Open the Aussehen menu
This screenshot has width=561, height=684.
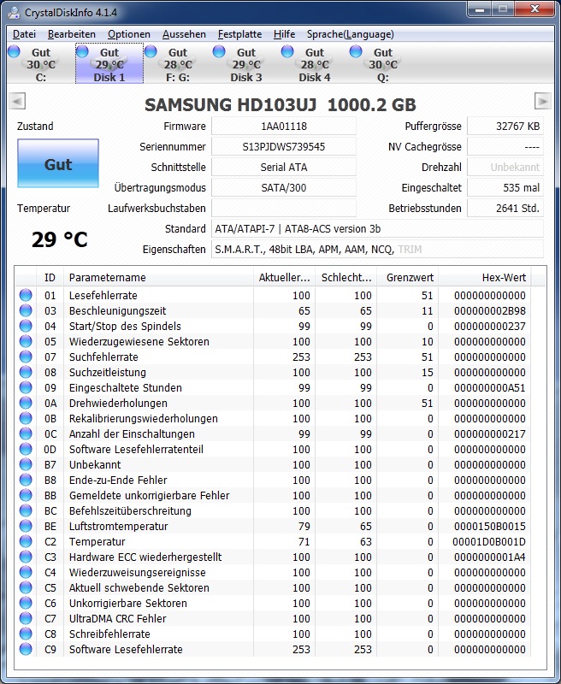click(184, 34)
